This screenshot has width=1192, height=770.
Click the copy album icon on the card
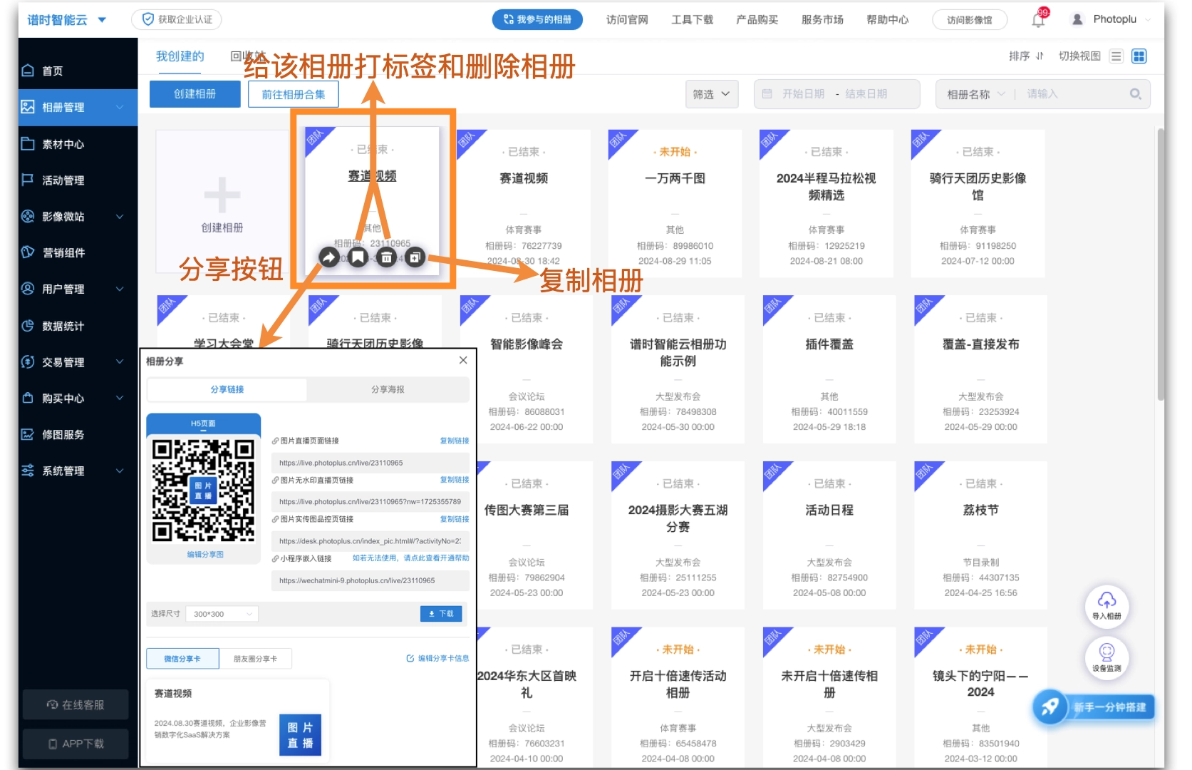415,257
